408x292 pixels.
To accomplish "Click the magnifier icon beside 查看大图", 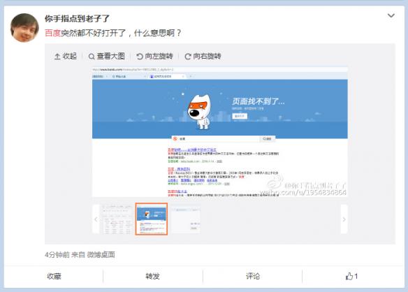I will (x=92, y=57).
